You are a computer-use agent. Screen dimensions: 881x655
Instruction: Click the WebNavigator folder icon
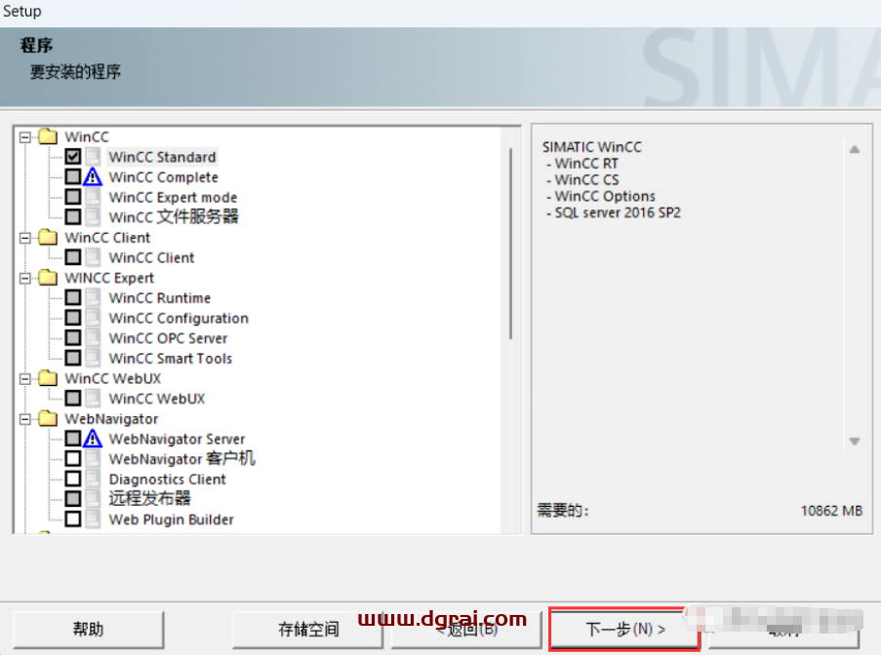click(x=48, y=419)
